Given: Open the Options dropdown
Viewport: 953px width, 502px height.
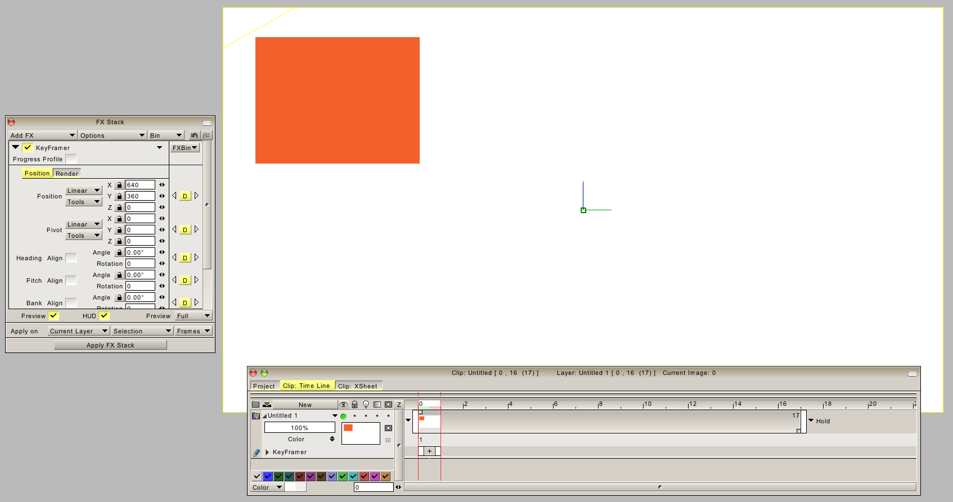Looking at the screenshot, I should point(113,135).
